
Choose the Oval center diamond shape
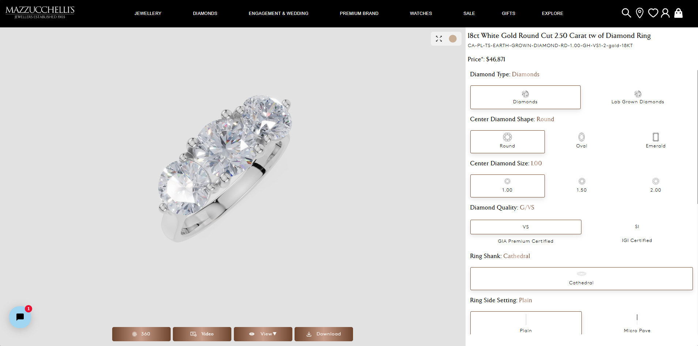(581, 141)
